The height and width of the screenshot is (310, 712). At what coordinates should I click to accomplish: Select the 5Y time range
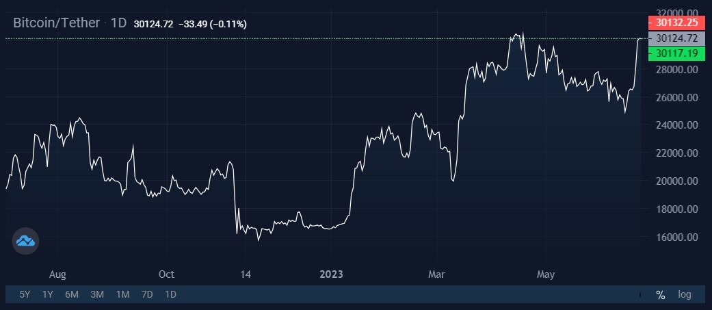tap(25, 294)
